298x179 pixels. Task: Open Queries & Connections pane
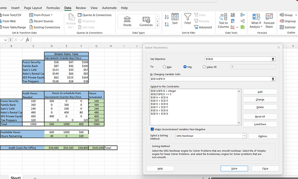click(95, 15)
